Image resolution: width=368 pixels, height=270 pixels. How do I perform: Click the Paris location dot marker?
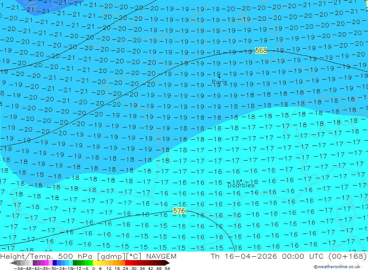click(x=219, y=77)
